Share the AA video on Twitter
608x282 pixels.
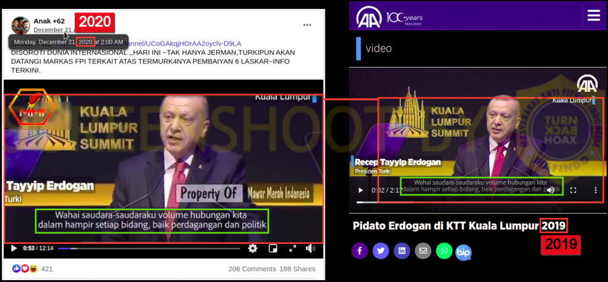(x=381, y=251)
